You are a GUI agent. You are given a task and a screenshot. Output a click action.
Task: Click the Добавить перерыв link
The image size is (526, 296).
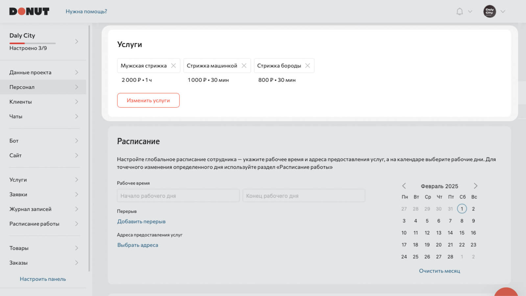141,221
